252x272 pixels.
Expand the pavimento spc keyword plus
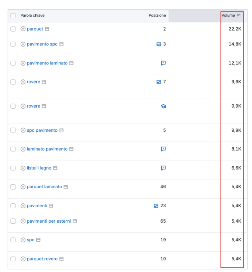click(23, 44)
